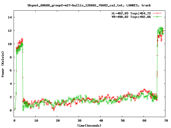Click the y-axis tick label 8
Screen dimensions: 171x128
11,57
